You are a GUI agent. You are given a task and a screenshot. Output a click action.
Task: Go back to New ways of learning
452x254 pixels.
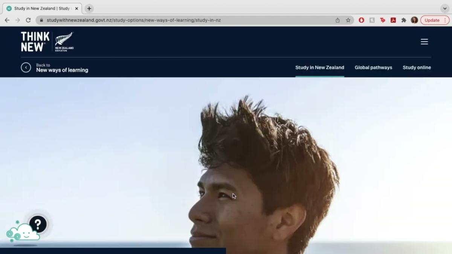tap(62, 70)
